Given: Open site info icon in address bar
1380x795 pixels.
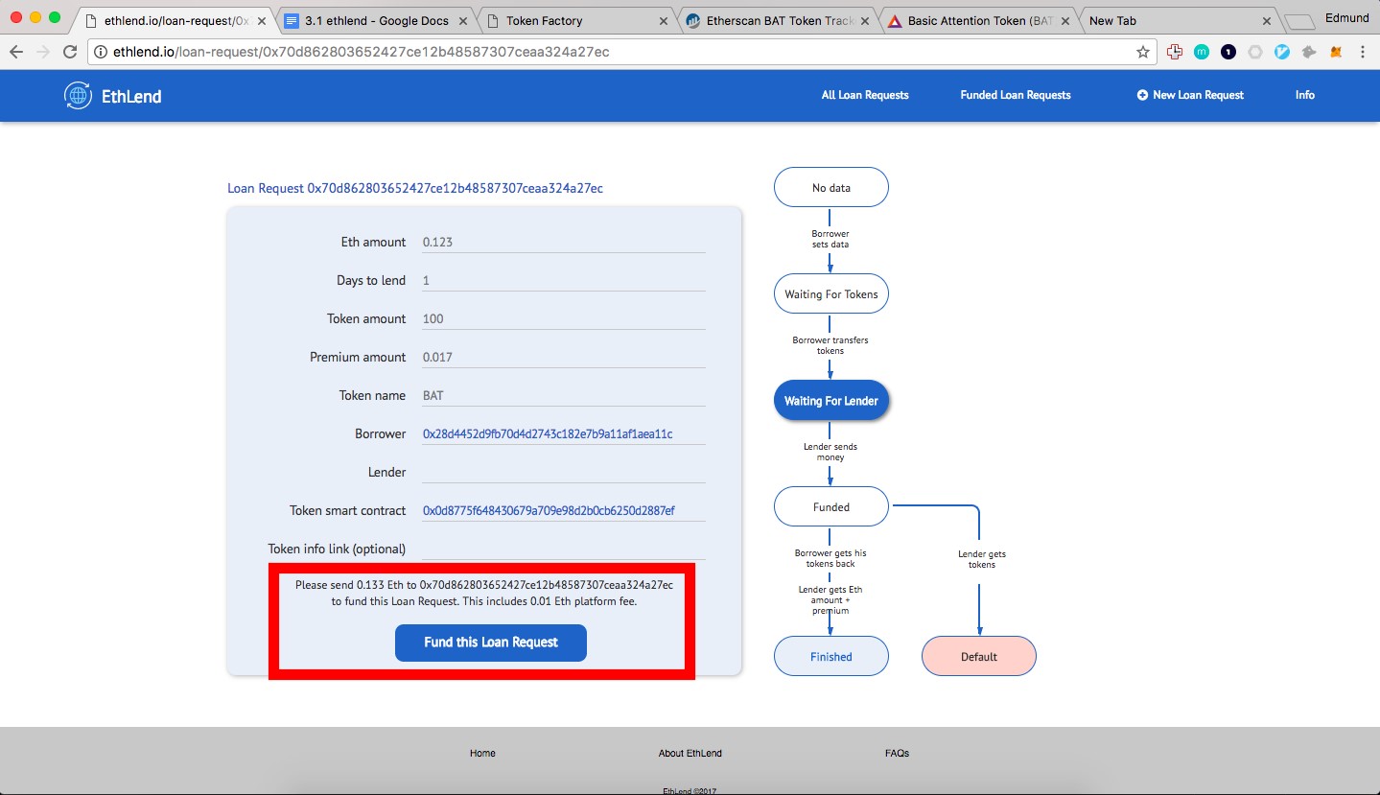Looking at the screenshot, I should (102, 52).
